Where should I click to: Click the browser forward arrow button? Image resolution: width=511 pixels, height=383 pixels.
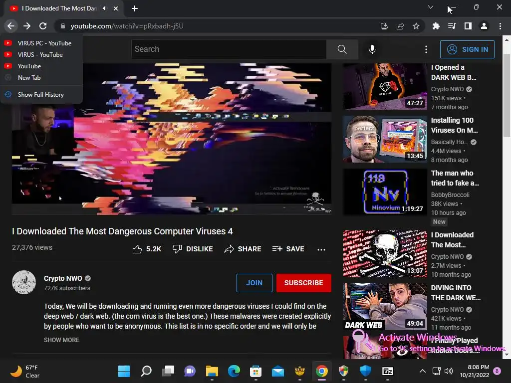coord(27,26)
